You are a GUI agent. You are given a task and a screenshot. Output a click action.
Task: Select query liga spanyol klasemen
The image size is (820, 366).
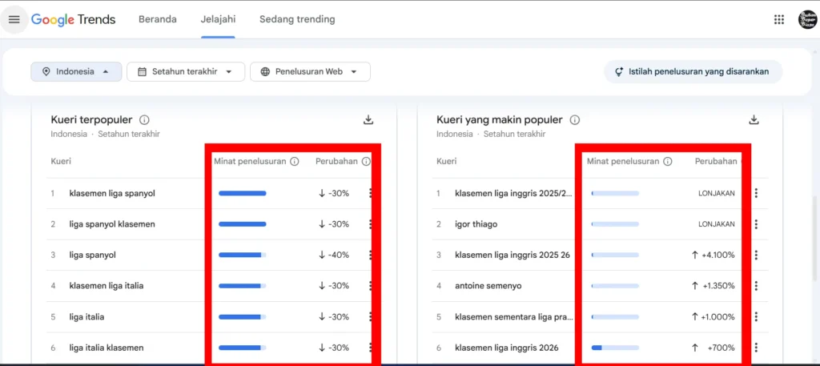point(112,224)
